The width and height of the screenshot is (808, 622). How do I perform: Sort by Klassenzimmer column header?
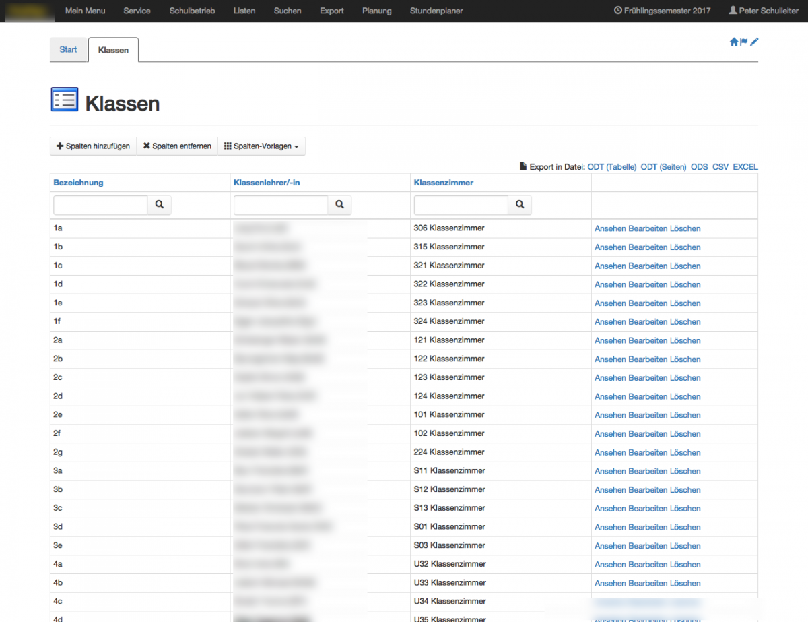click(443, 183)
